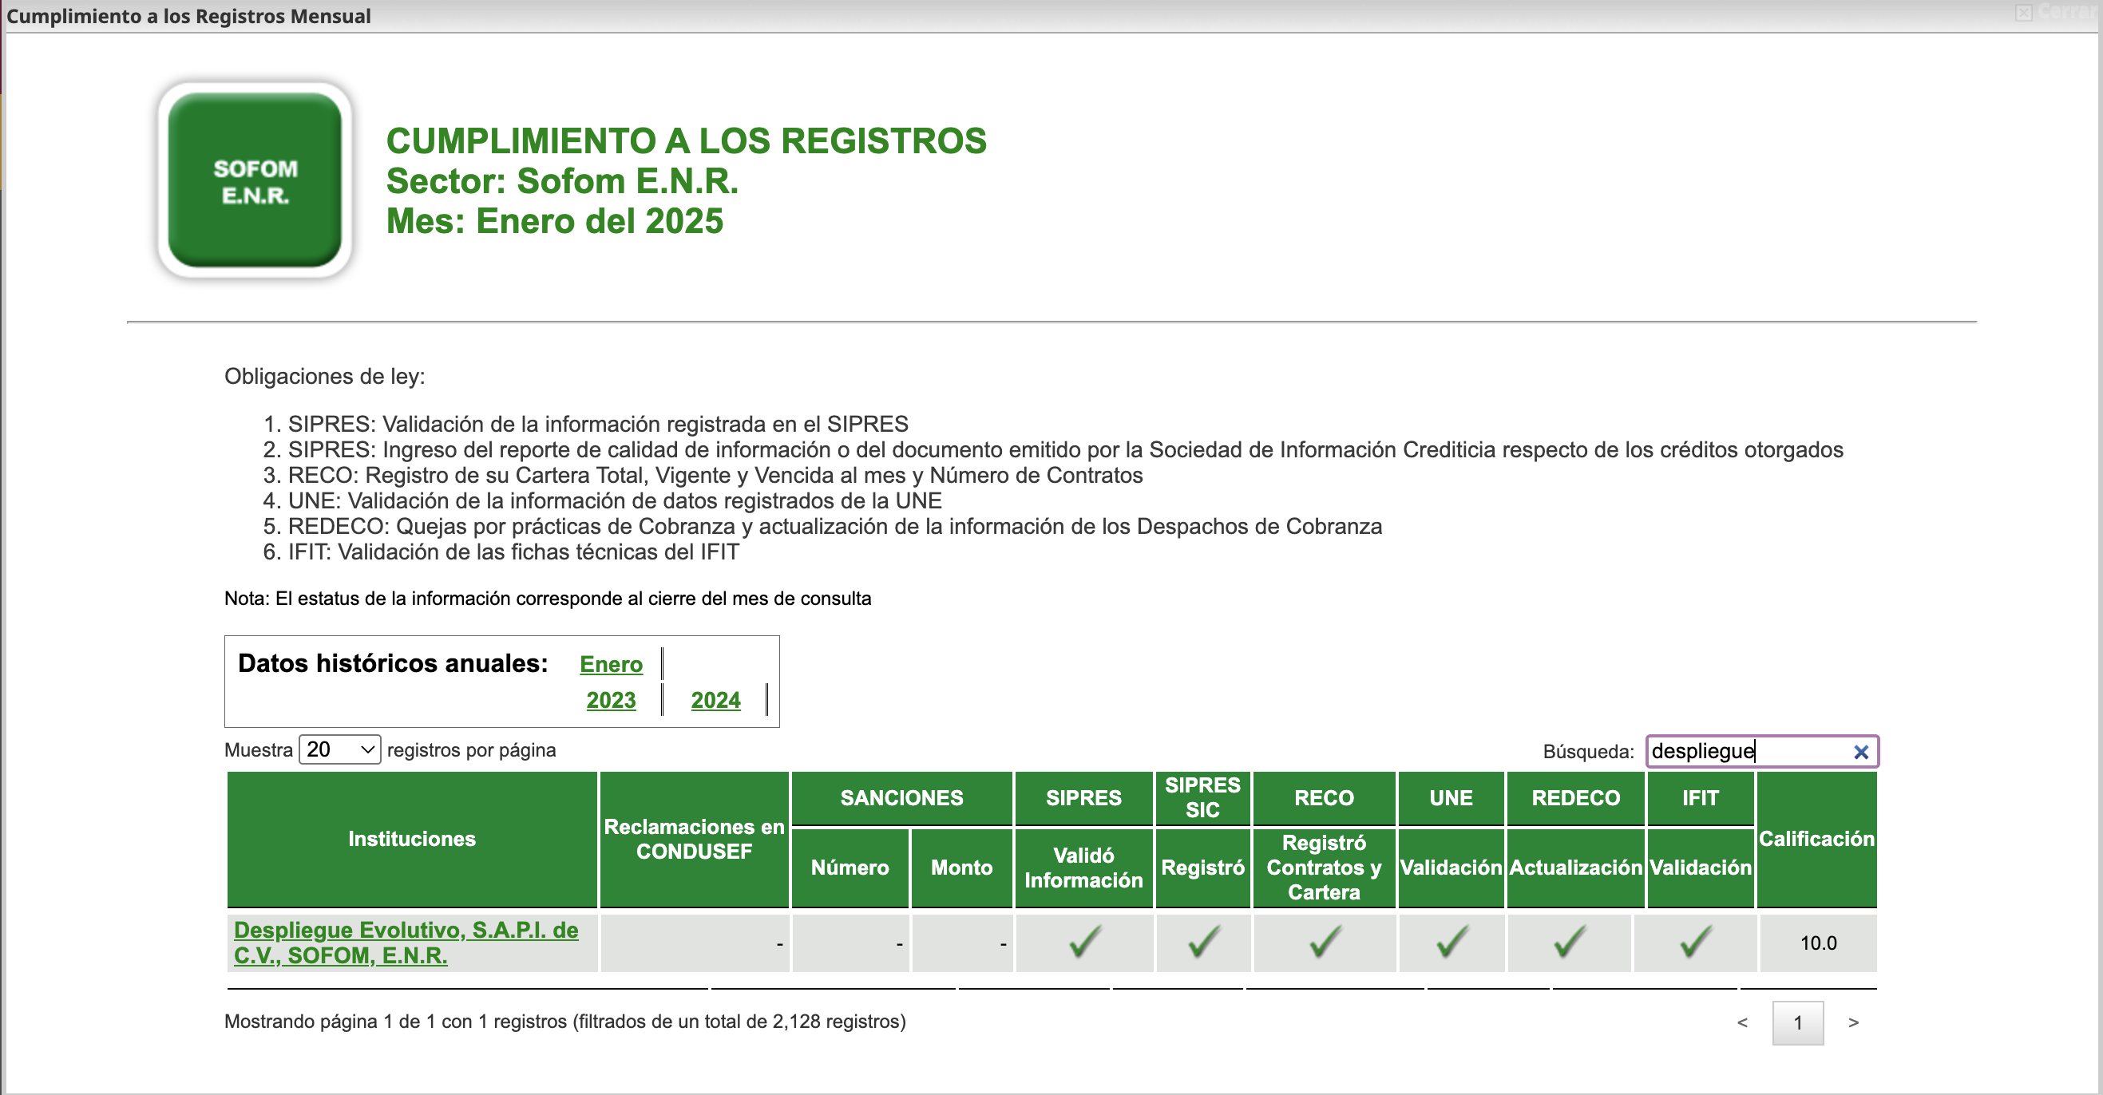This screenshot has width=2103, height=1095.
Task: Go to next page arrow
Action: [1853, 1022]
